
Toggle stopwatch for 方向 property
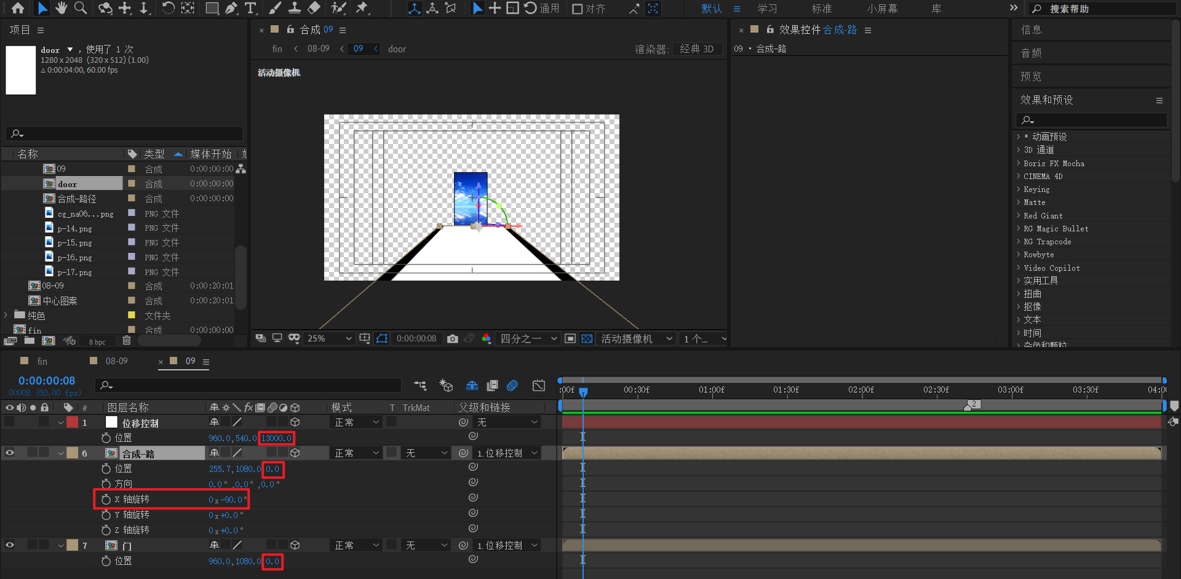(106, 484)
